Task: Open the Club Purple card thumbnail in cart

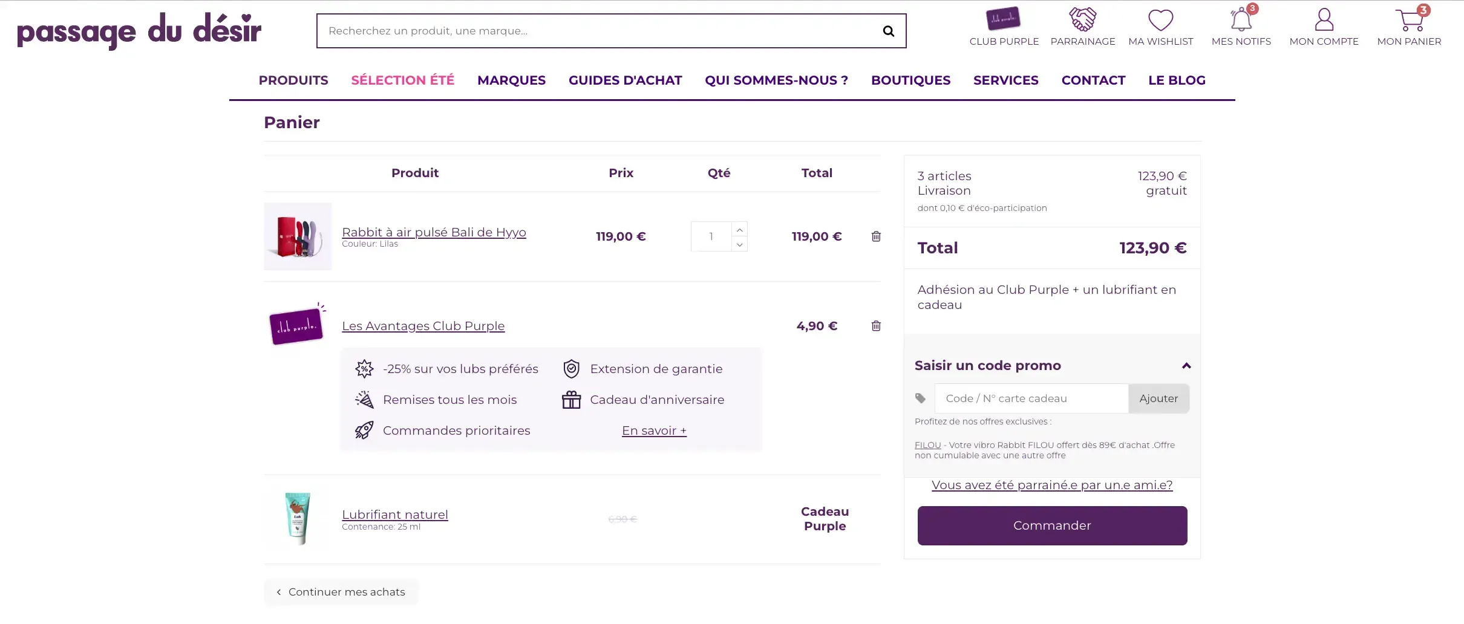Action: [x=297, y=325]
